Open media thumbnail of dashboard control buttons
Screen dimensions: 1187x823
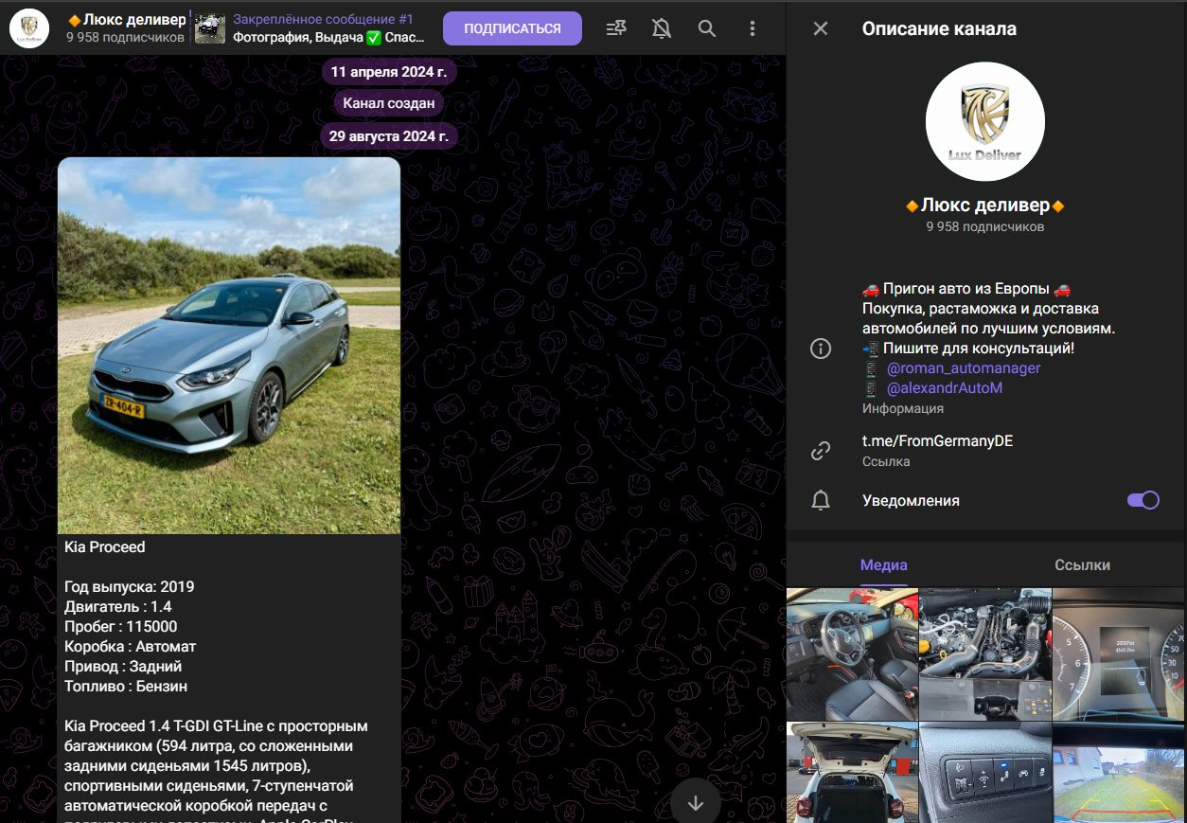[985, 773]
